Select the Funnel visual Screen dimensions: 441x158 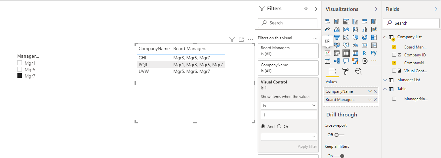click(x=337, y=37)
